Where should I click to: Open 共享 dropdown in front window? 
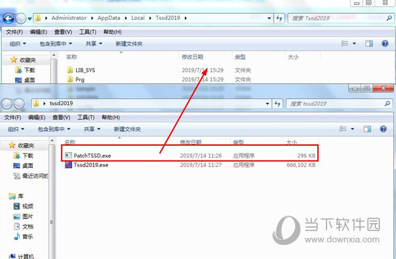tap(92, 129)
